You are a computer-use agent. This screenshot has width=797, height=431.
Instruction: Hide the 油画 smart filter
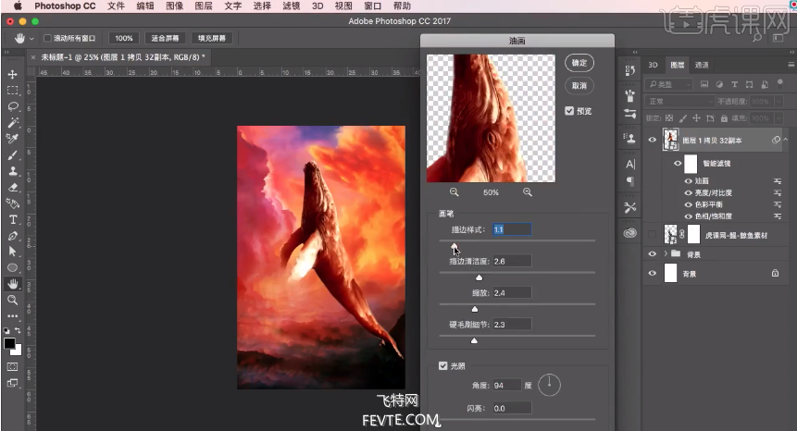pos(688,180)
